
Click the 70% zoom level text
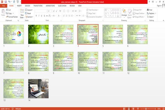159,109
